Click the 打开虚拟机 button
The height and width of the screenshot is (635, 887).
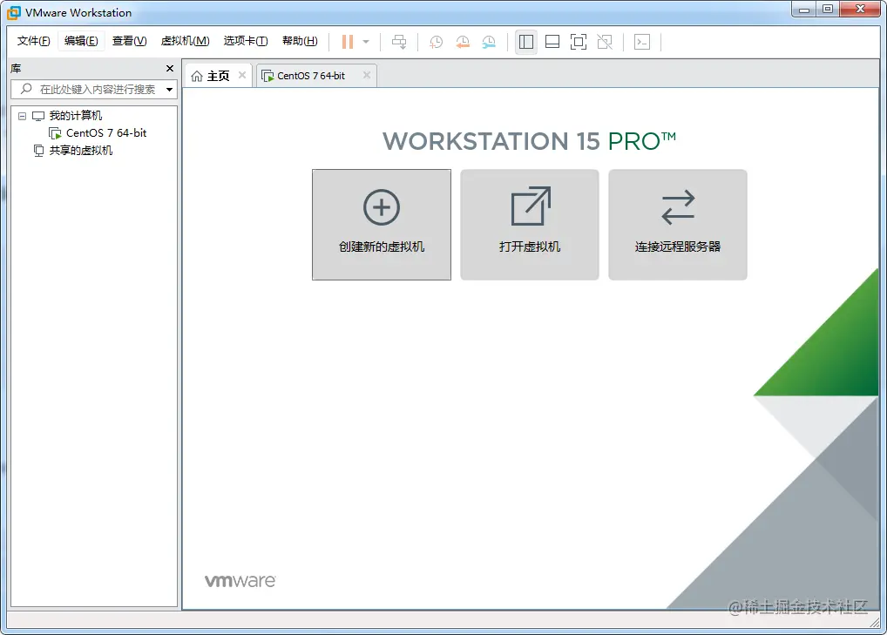(530, 225)
